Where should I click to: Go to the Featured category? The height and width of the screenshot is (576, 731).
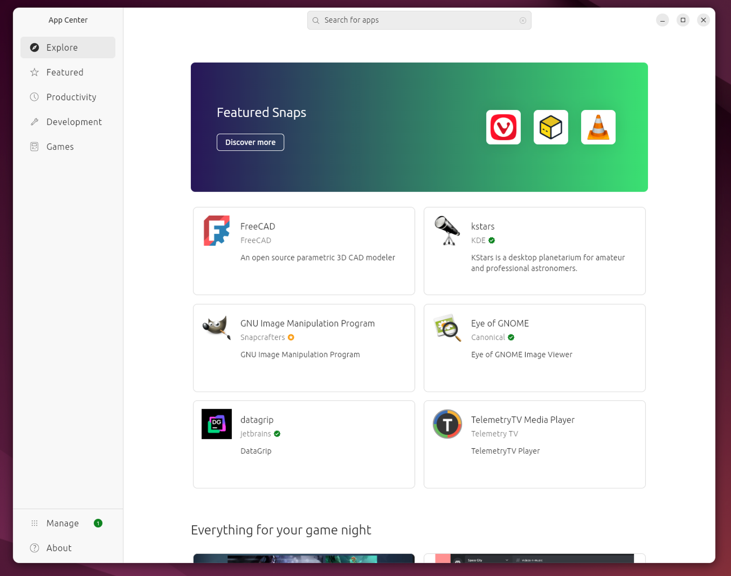coord(65,72)
